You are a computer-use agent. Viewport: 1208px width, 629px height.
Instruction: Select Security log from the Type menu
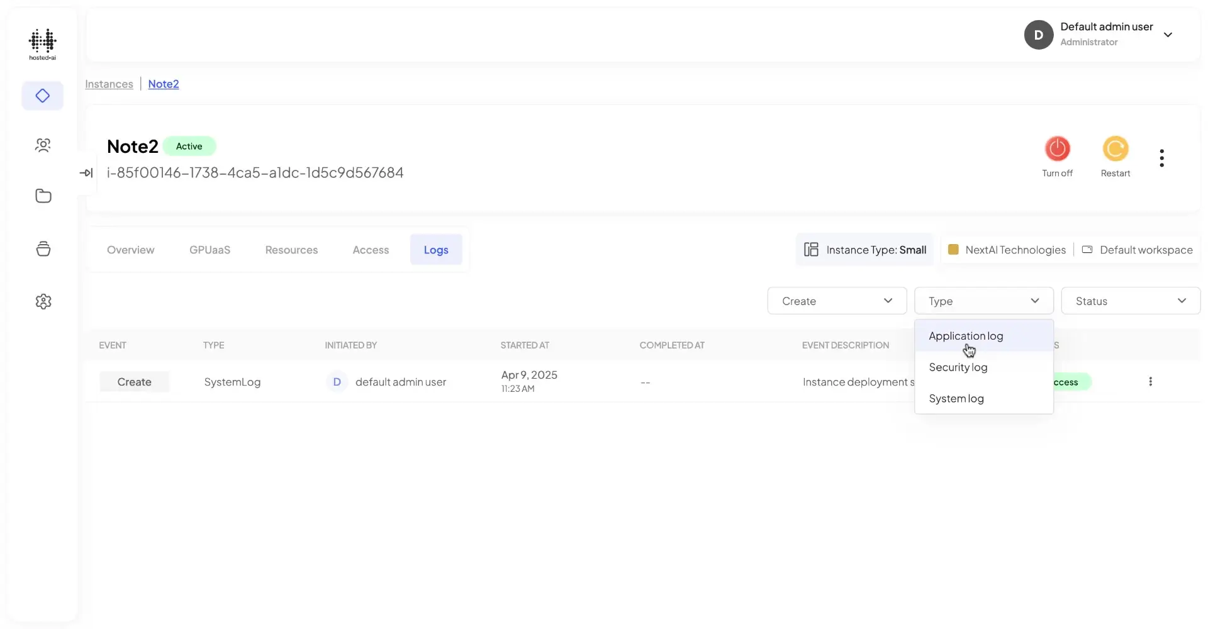958,367
